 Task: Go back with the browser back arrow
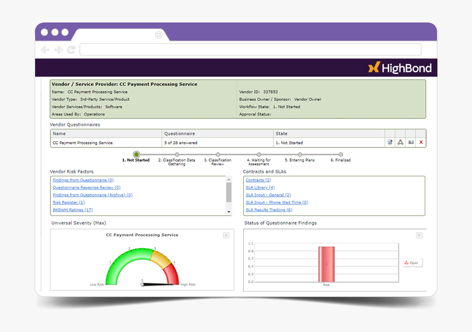(45, 50)
